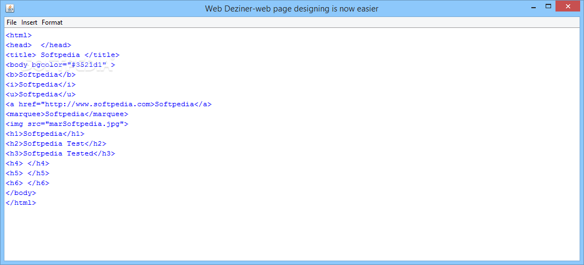Click the img src marSoftpedia.jpg line

point(67,124)
